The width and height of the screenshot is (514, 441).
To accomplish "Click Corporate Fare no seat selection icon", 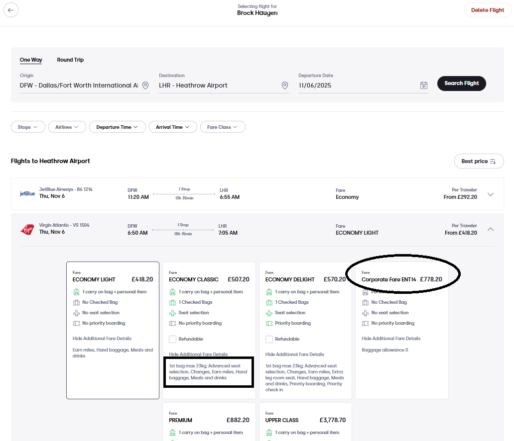I will click(365, 313).
